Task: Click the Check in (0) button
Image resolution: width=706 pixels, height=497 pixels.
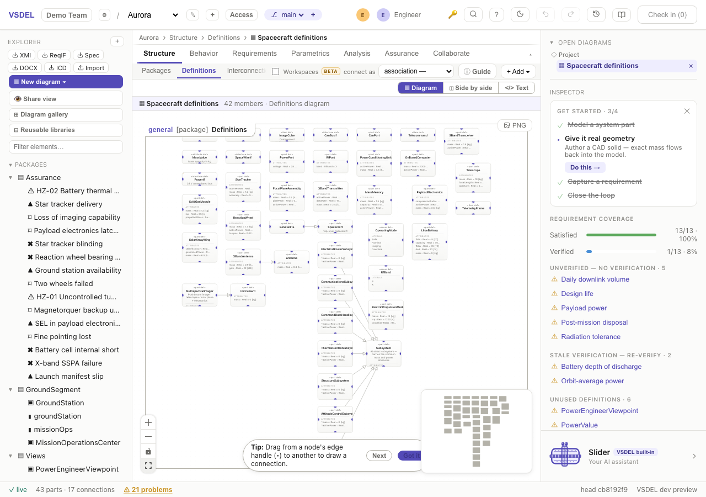Action: point(667,15)
